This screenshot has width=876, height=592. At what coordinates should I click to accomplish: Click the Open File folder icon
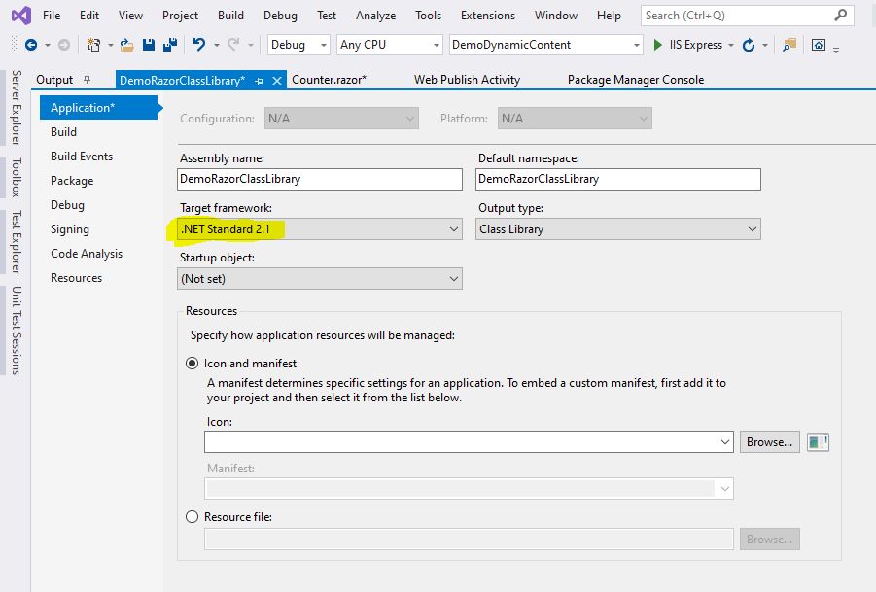pos(126,45)
